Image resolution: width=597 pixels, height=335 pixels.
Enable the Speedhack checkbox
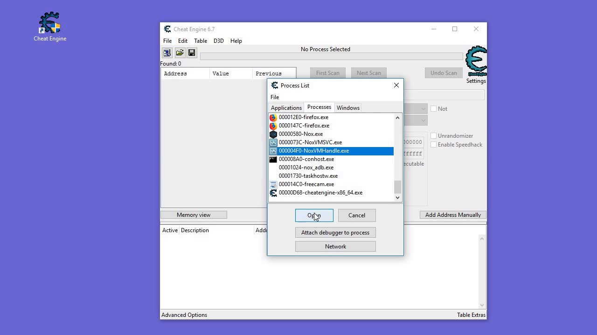pyautogui.click(x=434, y=145)
